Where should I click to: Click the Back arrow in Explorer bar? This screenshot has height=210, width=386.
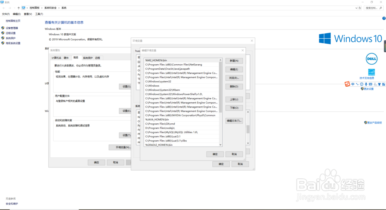4,8
